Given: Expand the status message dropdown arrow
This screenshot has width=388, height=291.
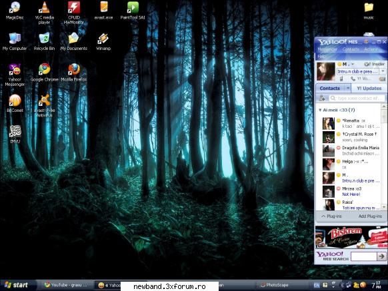Looking at the screenshot, I should click(383, 71).
